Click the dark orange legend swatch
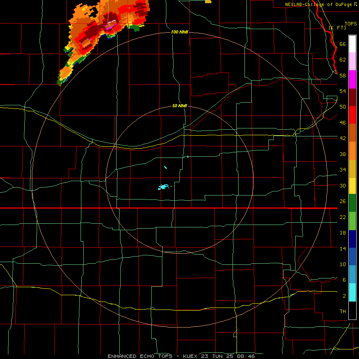The width and height of the screenshot is (359, 359). pyautogui.click(x=352, y=132)
